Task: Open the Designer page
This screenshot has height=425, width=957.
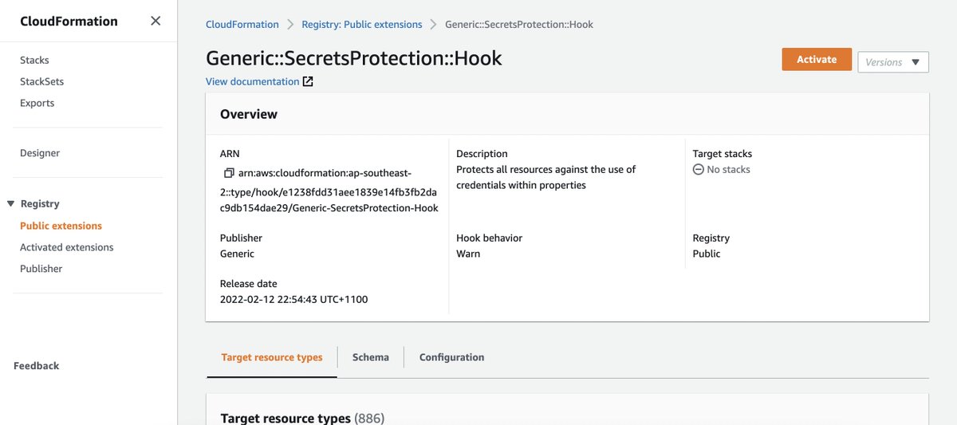Action: pyautogui.click(x=40, y=153)
